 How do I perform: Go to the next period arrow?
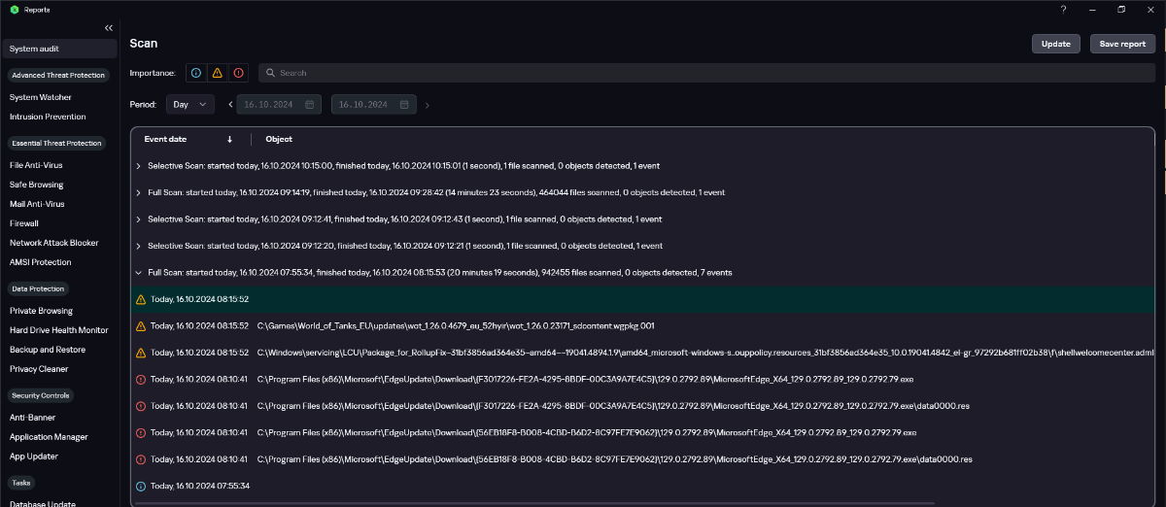[428, 104]
